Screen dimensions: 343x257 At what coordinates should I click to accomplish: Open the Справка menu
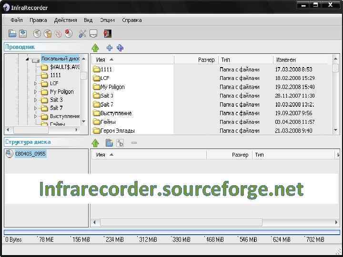click(131, 20)
